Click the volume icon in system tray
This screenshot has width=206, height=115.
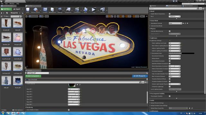194,113
